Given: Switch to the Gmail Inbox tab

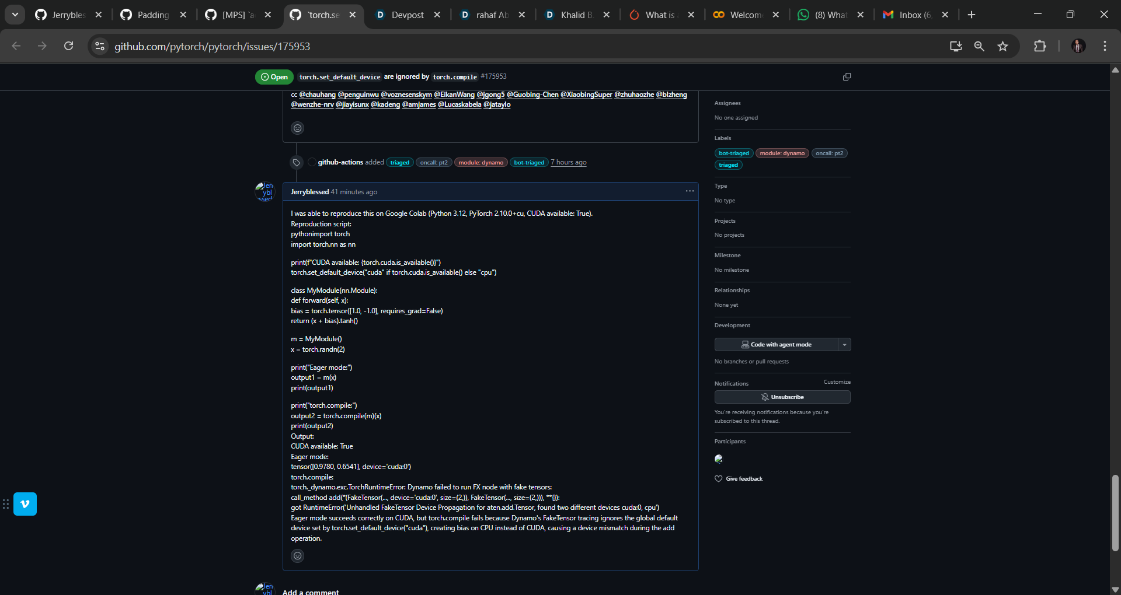Looking at the screenshot, I should pyautogui.click(x=915, y=15).
